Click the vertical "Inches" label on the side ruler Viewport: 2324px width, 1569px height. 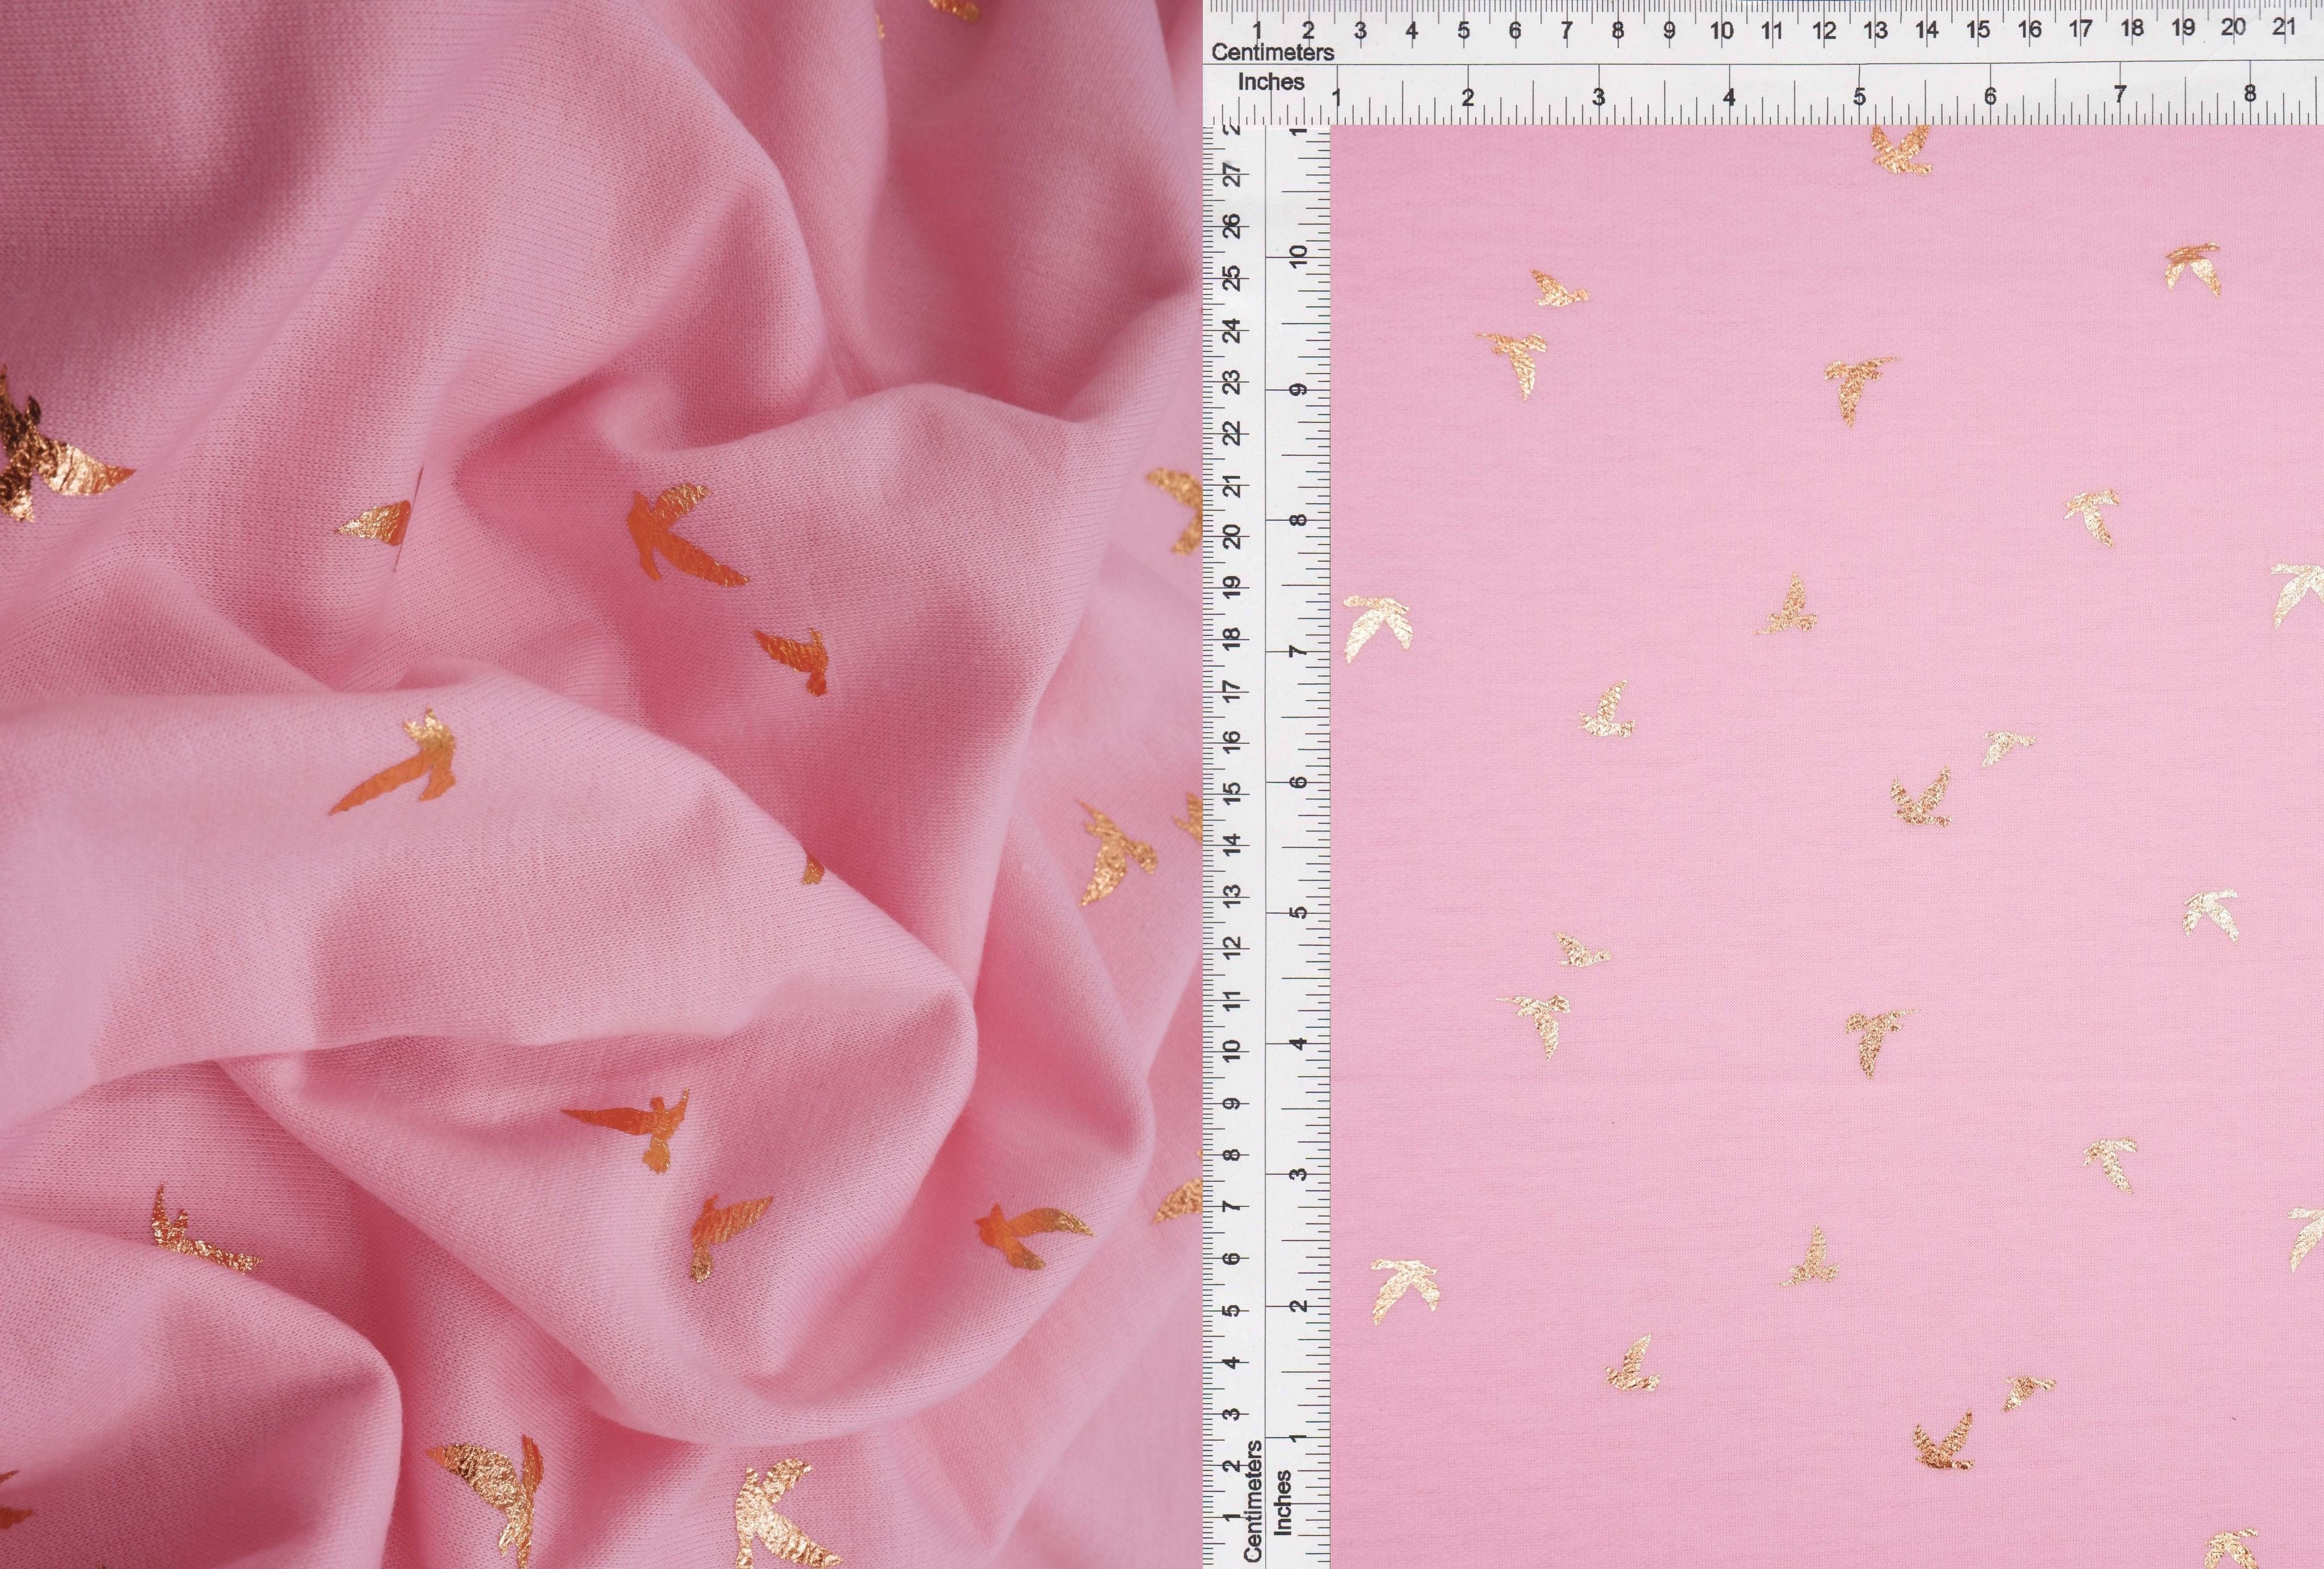coord(1284,1503)
